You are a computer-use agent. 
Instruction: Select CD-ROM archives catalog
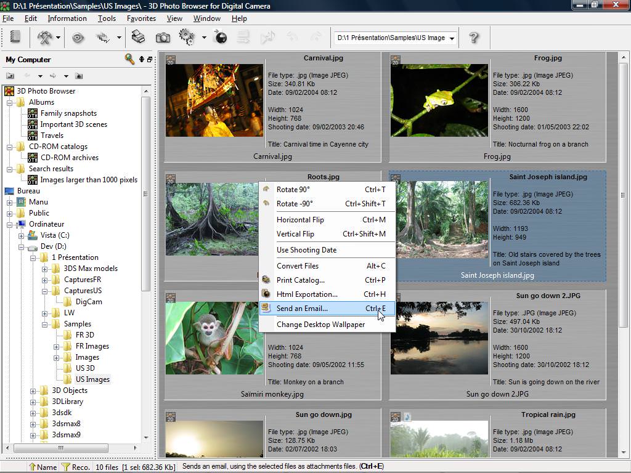69,158
